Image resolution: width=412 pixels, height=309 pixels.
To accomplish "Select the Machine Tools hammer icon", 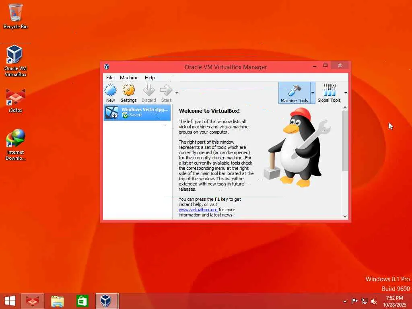I will click(294, 90).
